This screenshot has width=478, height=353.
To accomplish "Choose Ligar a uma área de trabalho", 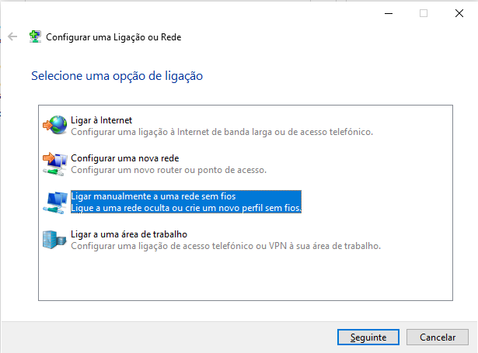I will pyautogui.click(x=129, y=234).
